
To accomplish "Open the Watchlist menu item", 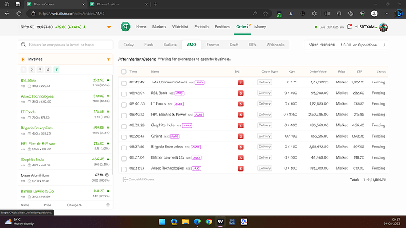I will 180,27.
